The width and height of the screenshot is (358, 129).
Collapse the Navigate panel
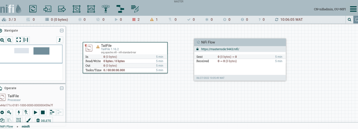(x=62, y=30)
